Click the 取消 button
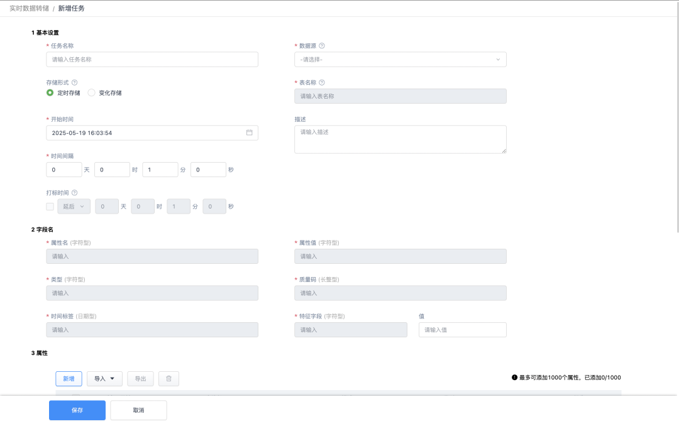Screen dimensions: 679x424 [138, 410]
